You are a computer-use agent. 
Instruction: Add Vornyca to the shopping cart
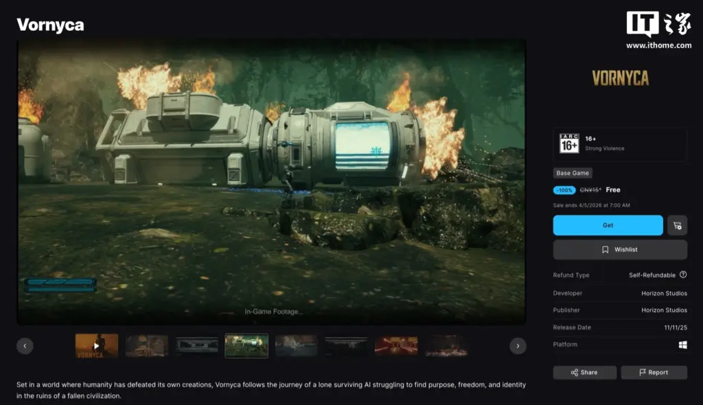click(x=677, y=224)
